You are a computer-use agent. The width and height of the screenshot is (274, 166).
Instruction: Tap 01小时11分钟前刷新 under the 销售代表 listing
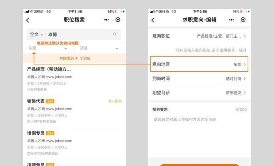click(x=42, y=122)
